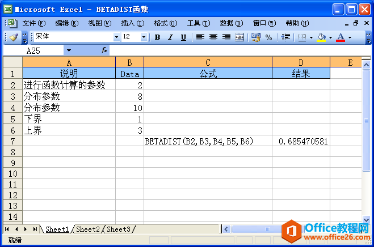The image size is (374, 247).
Task: Select column C header
Action: 208,62
